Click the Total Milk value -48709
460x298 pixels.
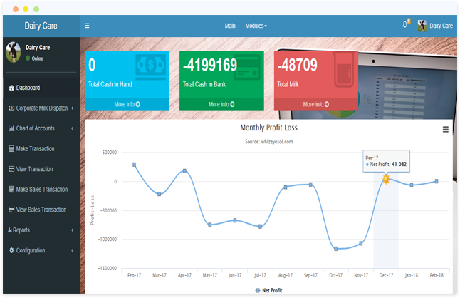point(297,65)
